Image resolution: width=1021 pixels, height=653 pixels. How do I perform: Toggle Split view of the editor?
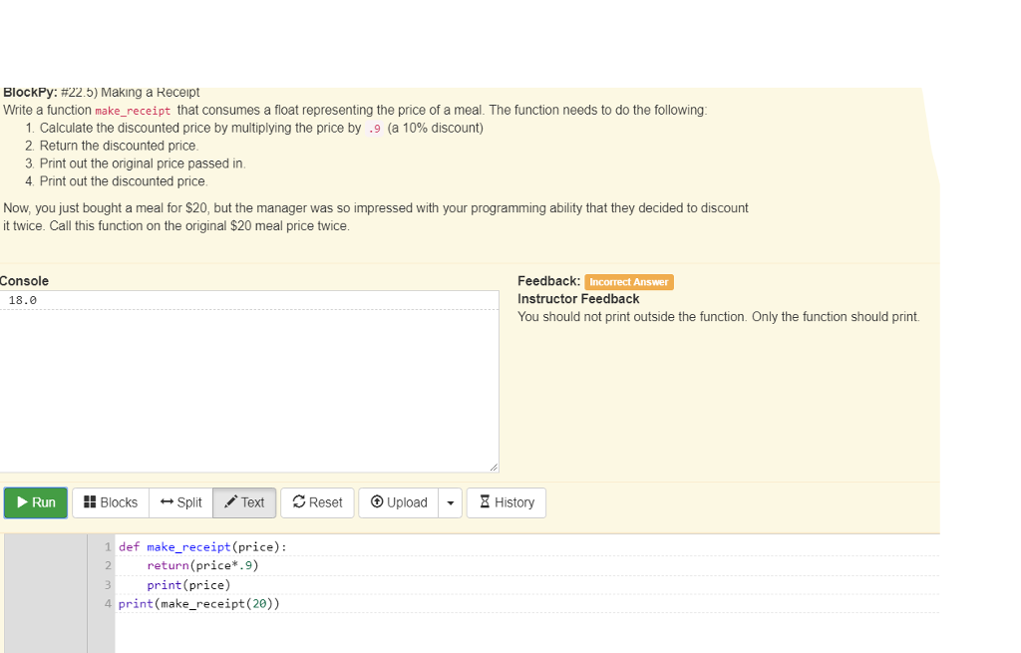(180, 502)
